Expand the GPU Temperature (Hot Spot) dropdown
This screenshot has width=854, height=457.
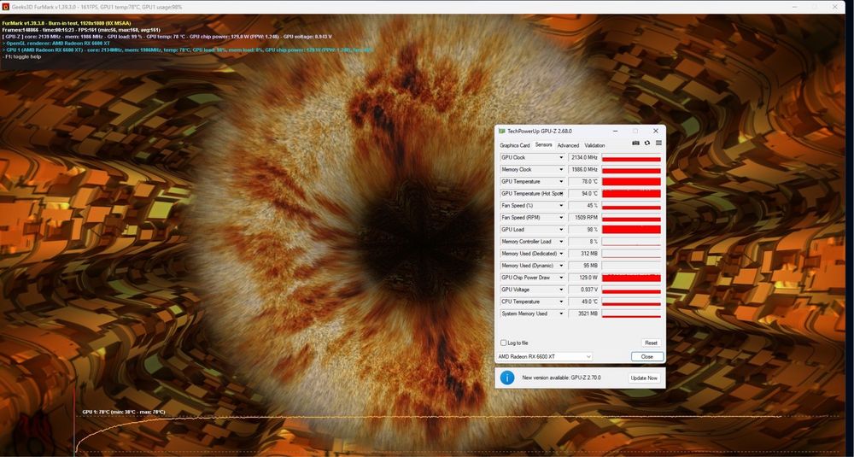[x=561, y=193]
